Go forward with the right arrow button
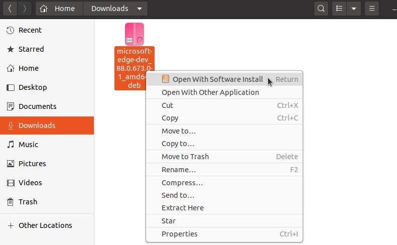This screenshot has width=397, height=245. tap(24, 9)
